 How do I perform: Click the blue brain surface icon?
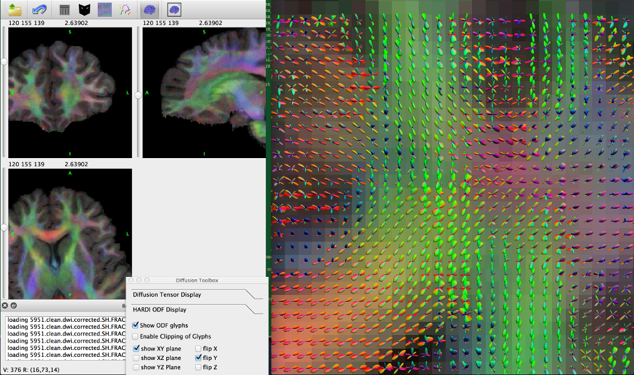[149, 9]
